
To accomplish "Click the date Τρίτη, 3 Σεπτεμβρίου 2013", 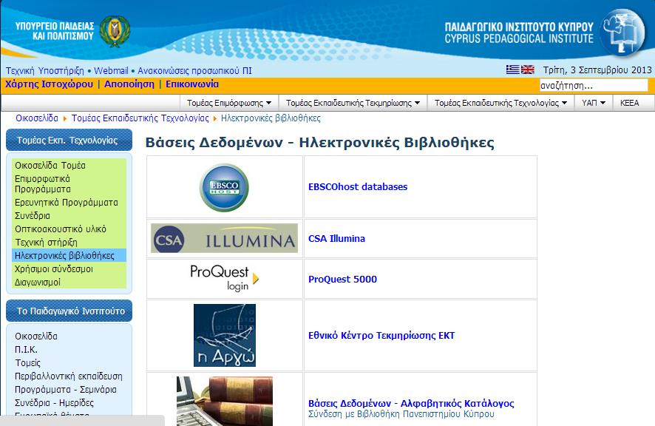I will [597, 70].
